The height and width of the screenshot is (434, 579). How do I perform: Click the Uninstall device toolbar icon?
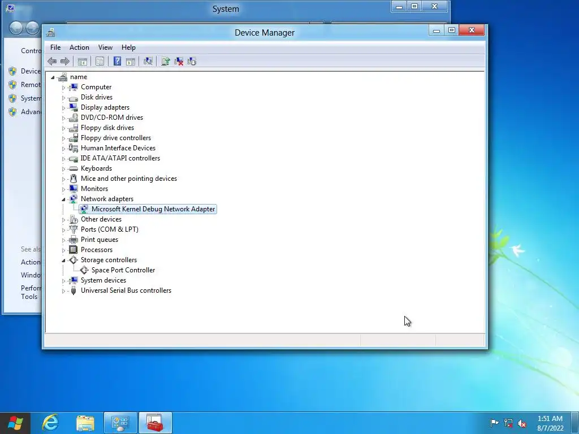[179, 61]
